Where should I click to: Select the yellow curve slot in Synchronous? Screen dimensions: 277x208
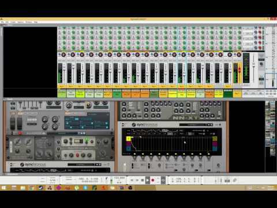coord(129,139)
